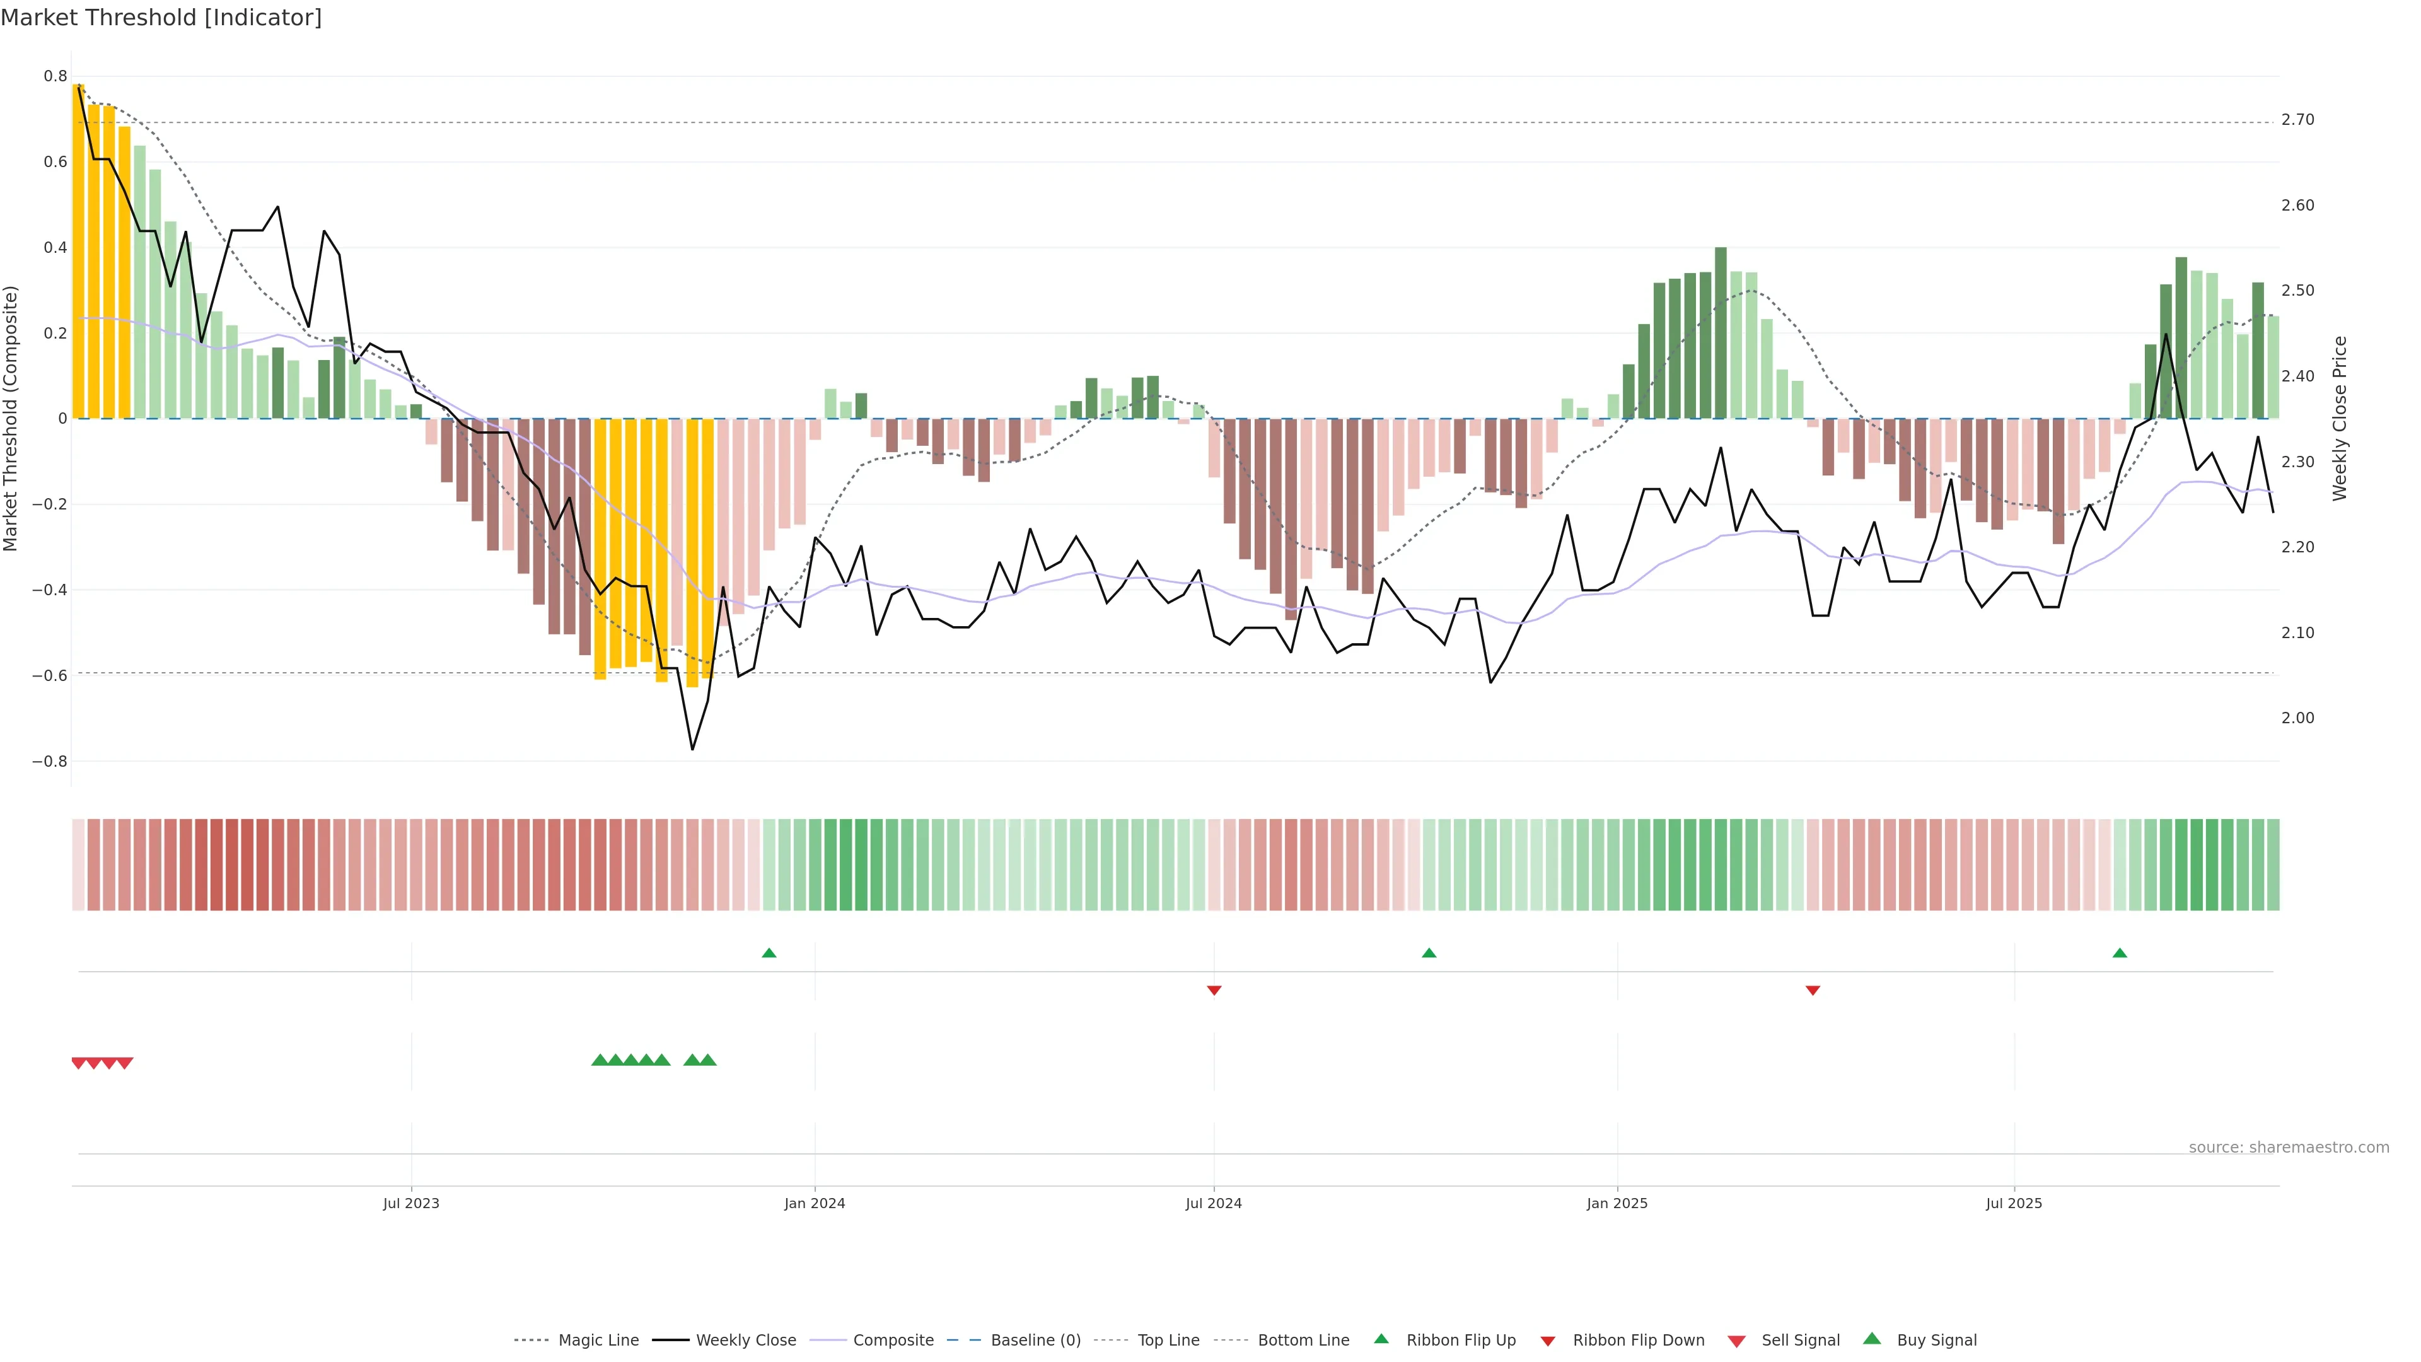The height and width of the screenshot is (1362, 2421).
Task: Click the Ribbon Flip Up legend triangle
Action: 1381,1339
